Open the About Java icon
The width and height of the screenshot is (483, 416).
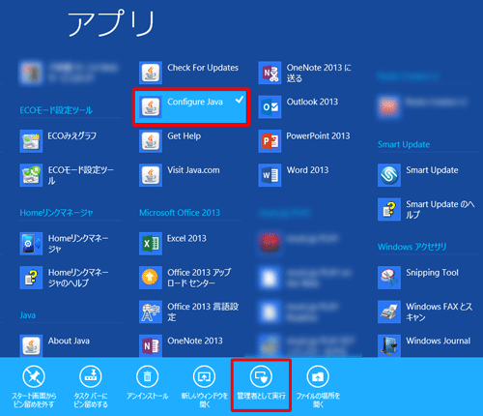click(31, 345)
